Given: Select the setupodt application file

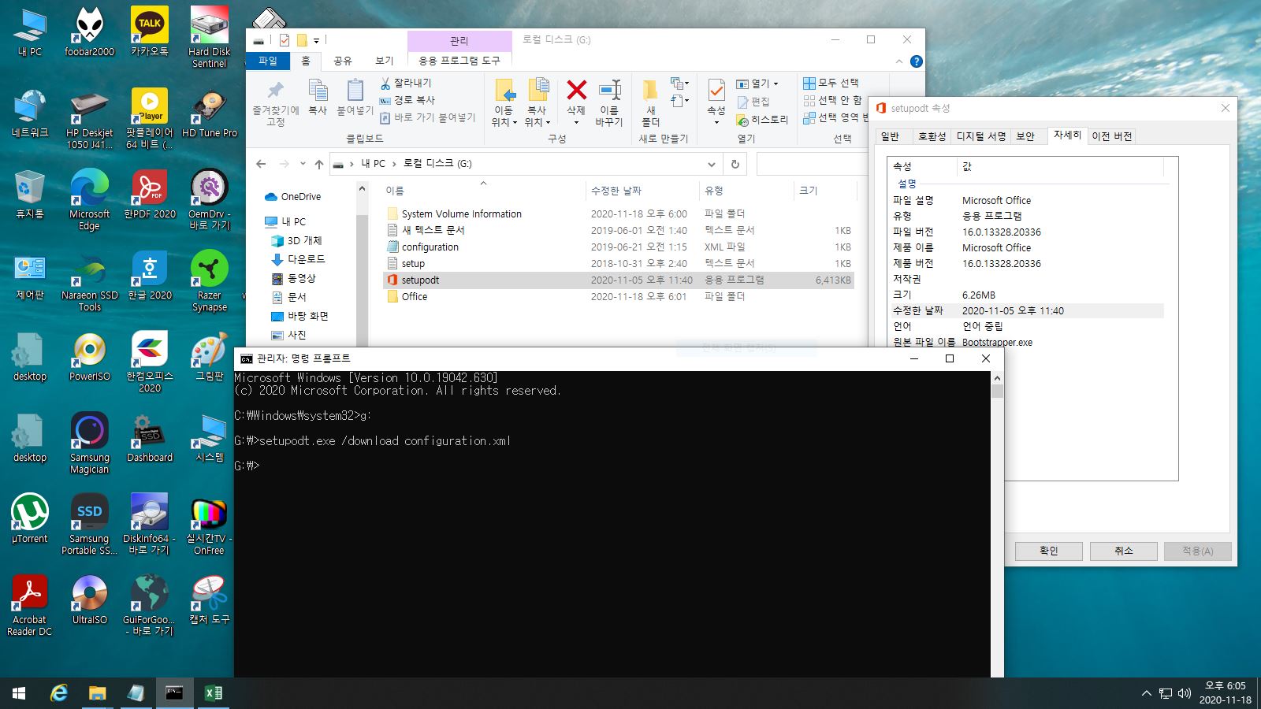Looking at the screenshot, I should (x=619, y=280).
